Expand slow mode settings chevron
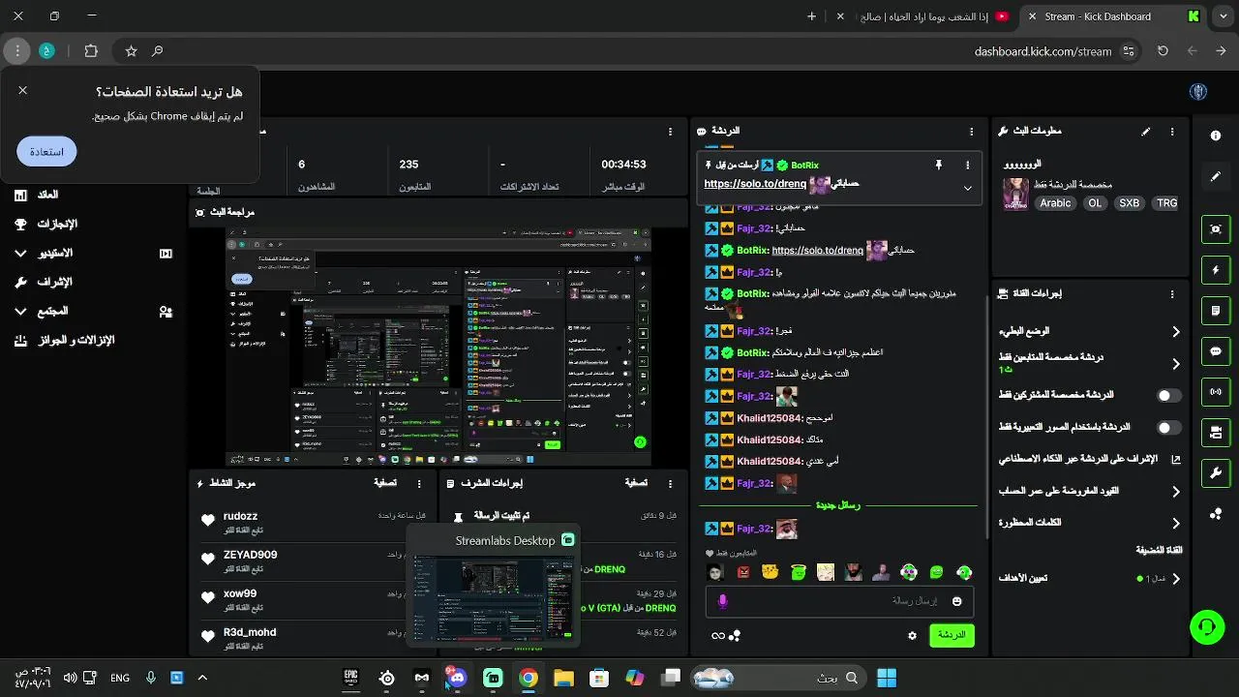The height and width of the screenshot is (697, 1239). tap(1176, 332)
